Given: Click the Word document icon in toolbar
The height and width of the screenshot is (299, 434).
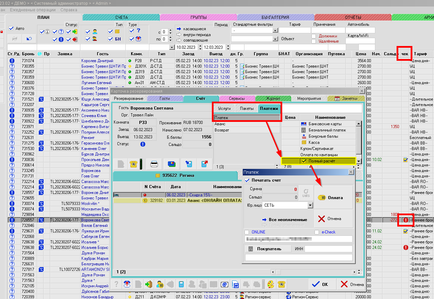Looking at the screenshot, I should coord(236,284).
